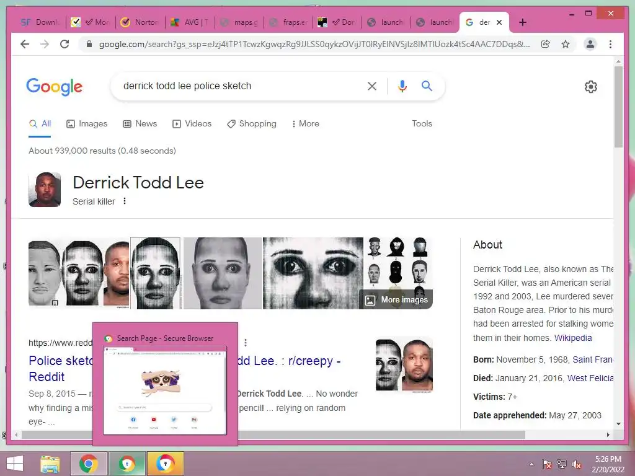The image size is (635, 476).
Task: Close the active 'der' tab
Action: coord(499,22)
